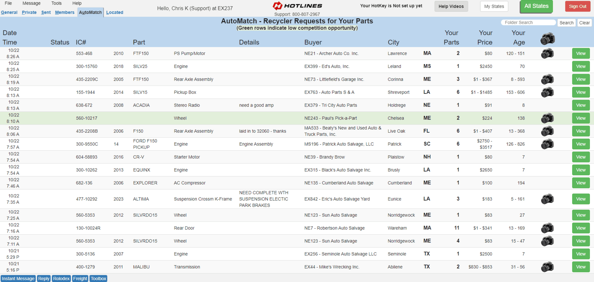Screen dimensions: 594x282
Task: View photos for Paul's Pick-a-Part wheel request
Action: pyautogui.click(x=547, y=118)
